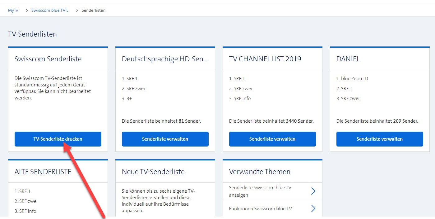435x219 pixels.
Task: Manage the Deutschsprachige HD-Sender list
Action: [165, 139]
